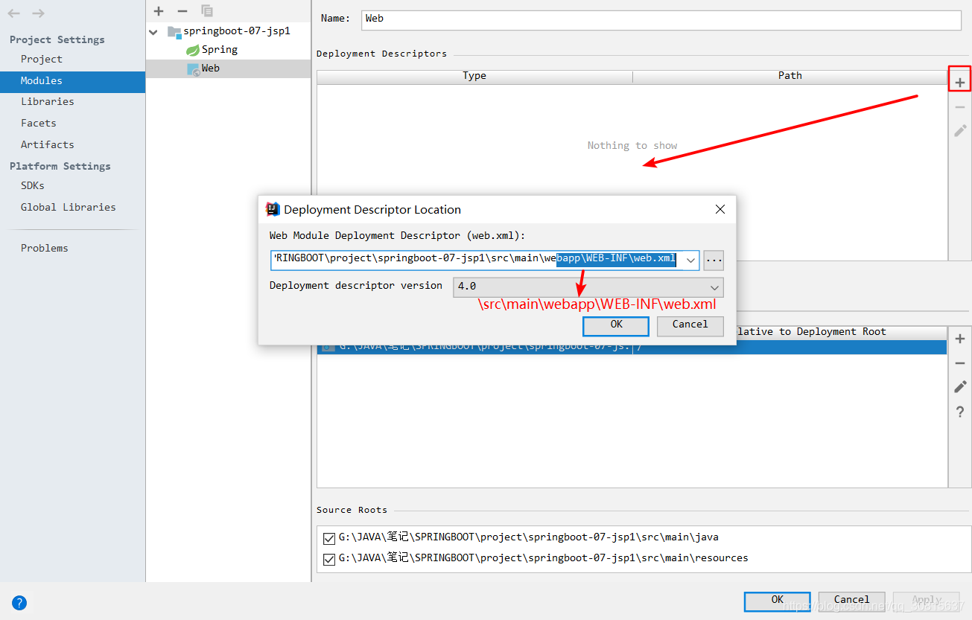
Task: Click the forward navigation arrow
Action: [39, 13]
